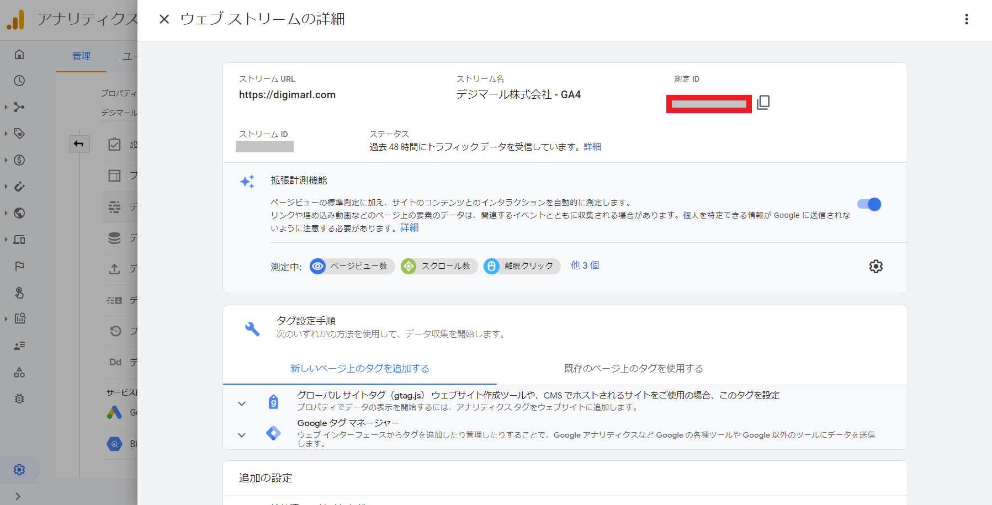Click the wrench icon in タグ設定手順
The image size is (992, 505).
coord(252,329)
